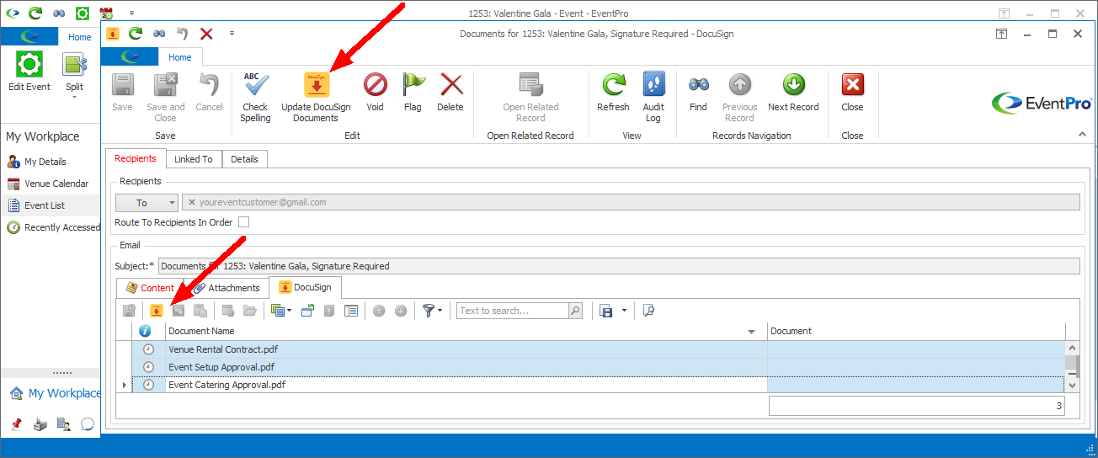Viewport: 1098px width, 458px height.
Task: Go to the Next Record
Action: click(x=793, y=93)
